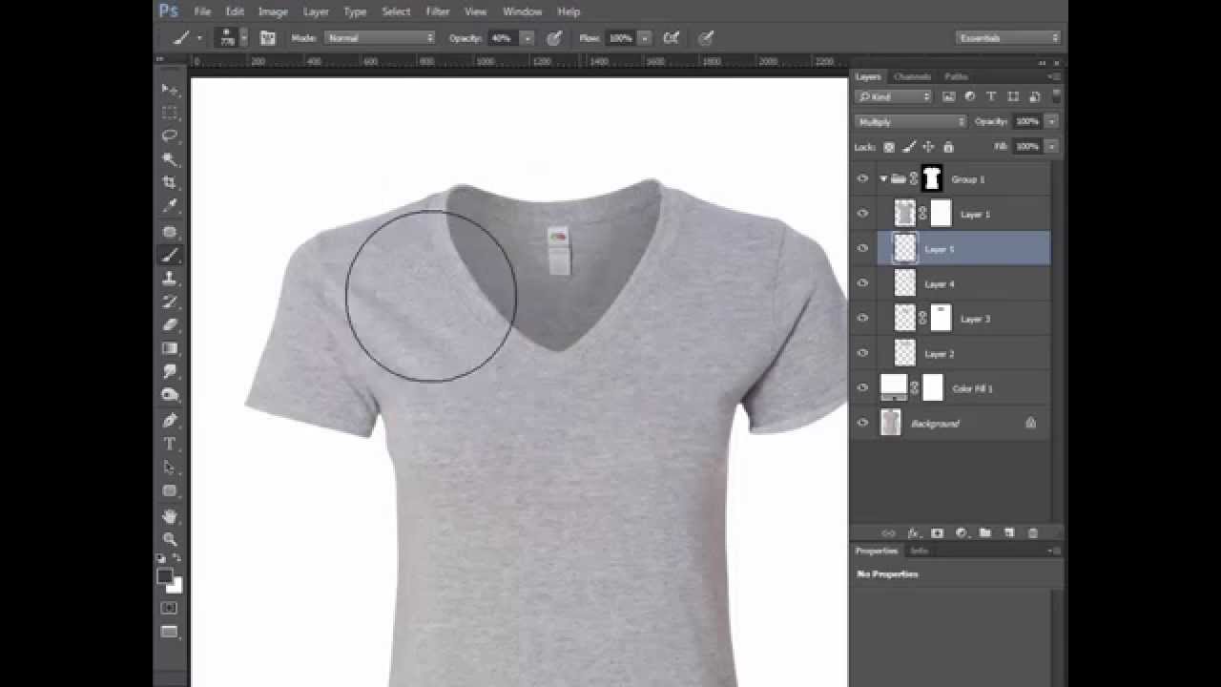Open the layer Opacity dropdown arrow
Image resolution: width=1221 pixels, height=687 pixels.
pos(1051,122)
